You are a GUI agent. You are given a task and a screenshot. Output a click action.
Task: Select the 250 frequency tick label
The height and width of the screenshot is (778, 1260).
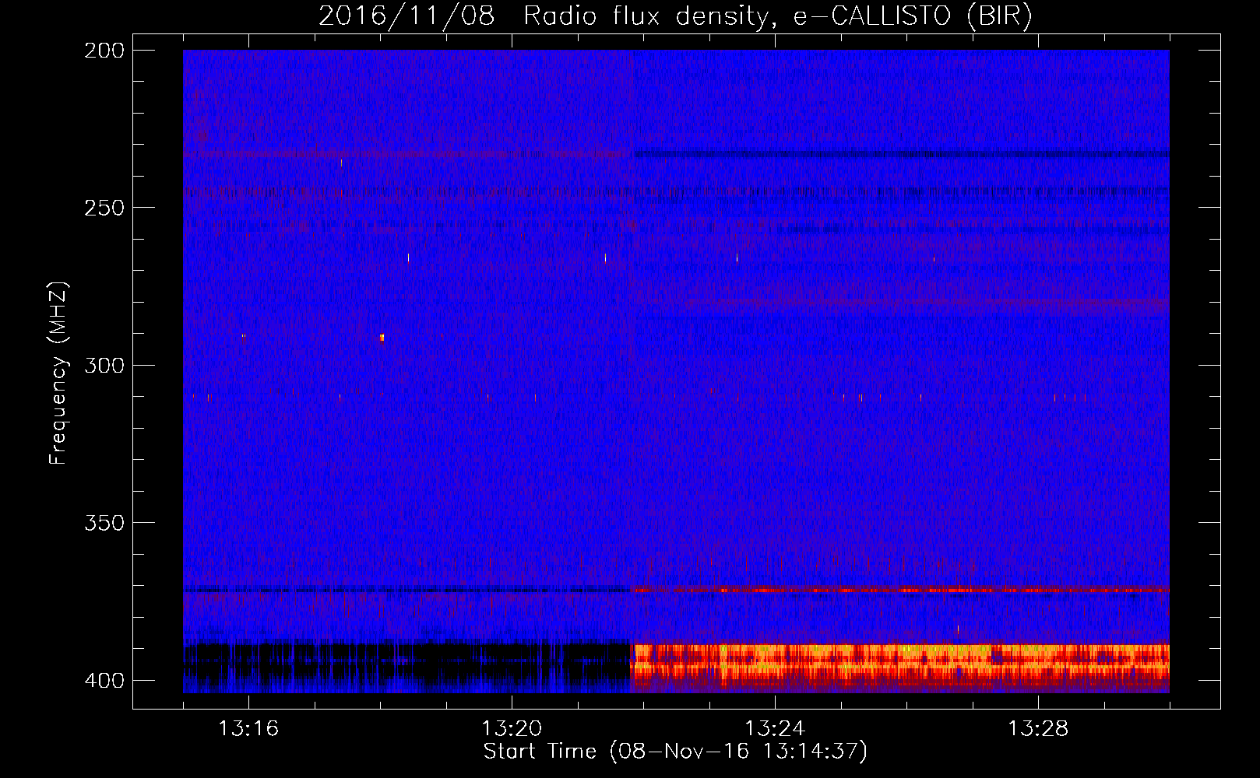(104, 208)
